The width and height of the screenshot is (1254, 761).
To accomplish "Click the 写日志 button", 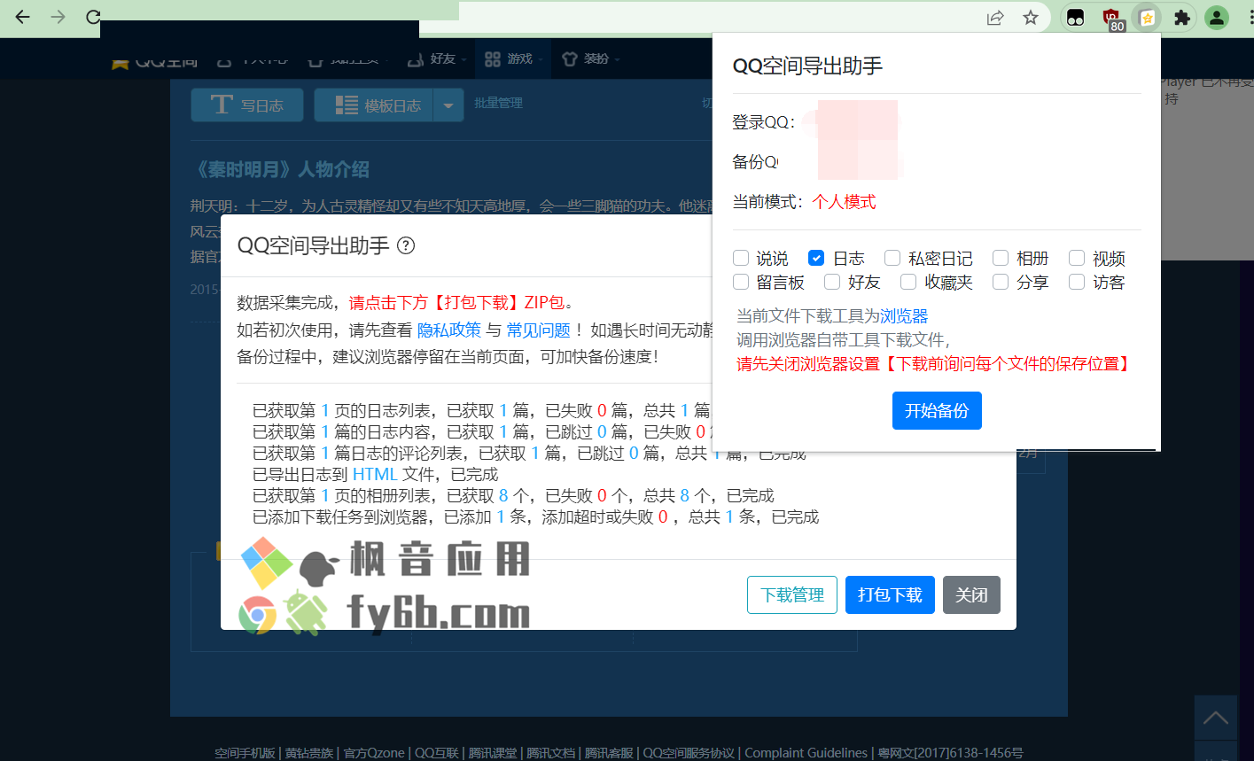I will point(247,105).
